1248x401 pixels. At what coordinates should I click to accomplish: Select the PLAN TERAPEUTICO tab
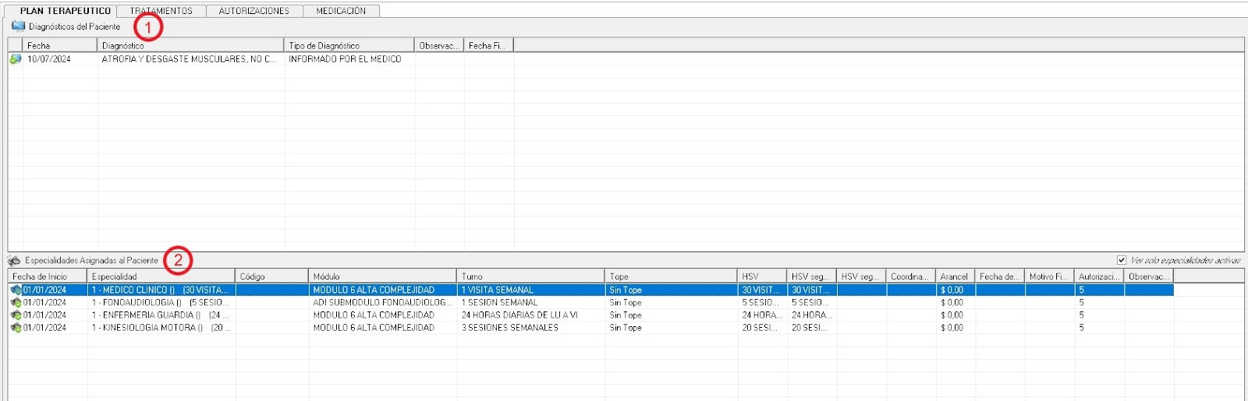coord(65,11)
